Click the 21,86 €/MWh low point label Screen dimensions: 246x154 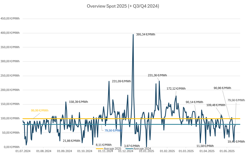point(72,141)
